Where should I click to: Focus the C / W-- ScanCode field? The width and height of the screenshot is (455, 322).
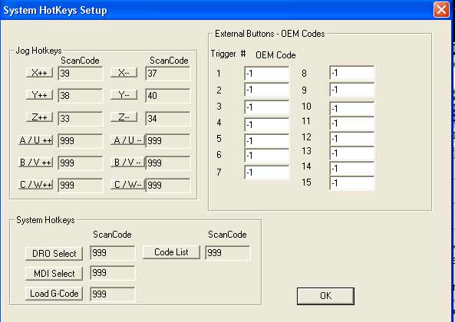pos(168,186)
